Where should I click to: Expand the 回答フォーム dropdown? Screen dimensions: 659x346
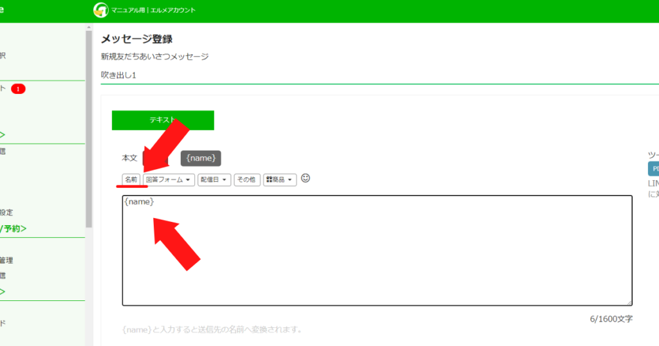point(169,179)
